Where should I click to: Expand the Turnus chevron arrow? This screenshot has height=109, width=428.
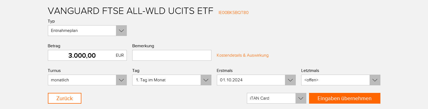121,80
